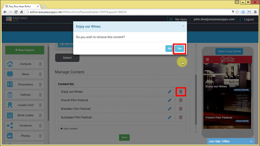This screenshot has width=260, height=146.
Task: Open the Facebook share icon
Action: coord(10,126)
